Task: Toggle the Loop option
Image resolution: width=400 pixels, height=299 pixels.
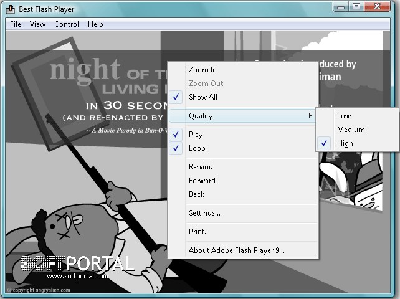Action: [x=243, y=148]
